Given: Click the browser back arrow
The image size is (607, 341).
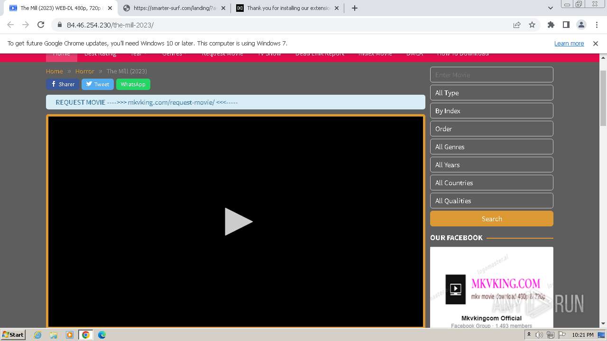Looking at the screenshot, I should [10, 25].
